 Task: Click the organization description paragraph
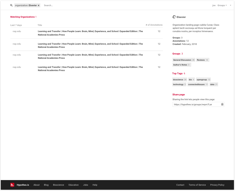[196, 28]
